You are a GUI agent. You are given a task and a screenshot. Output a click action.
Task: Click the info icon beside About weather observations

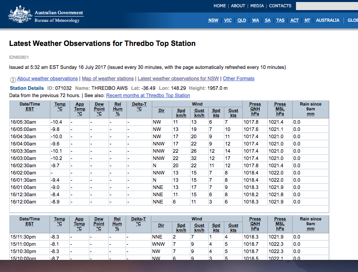(13, 79)
